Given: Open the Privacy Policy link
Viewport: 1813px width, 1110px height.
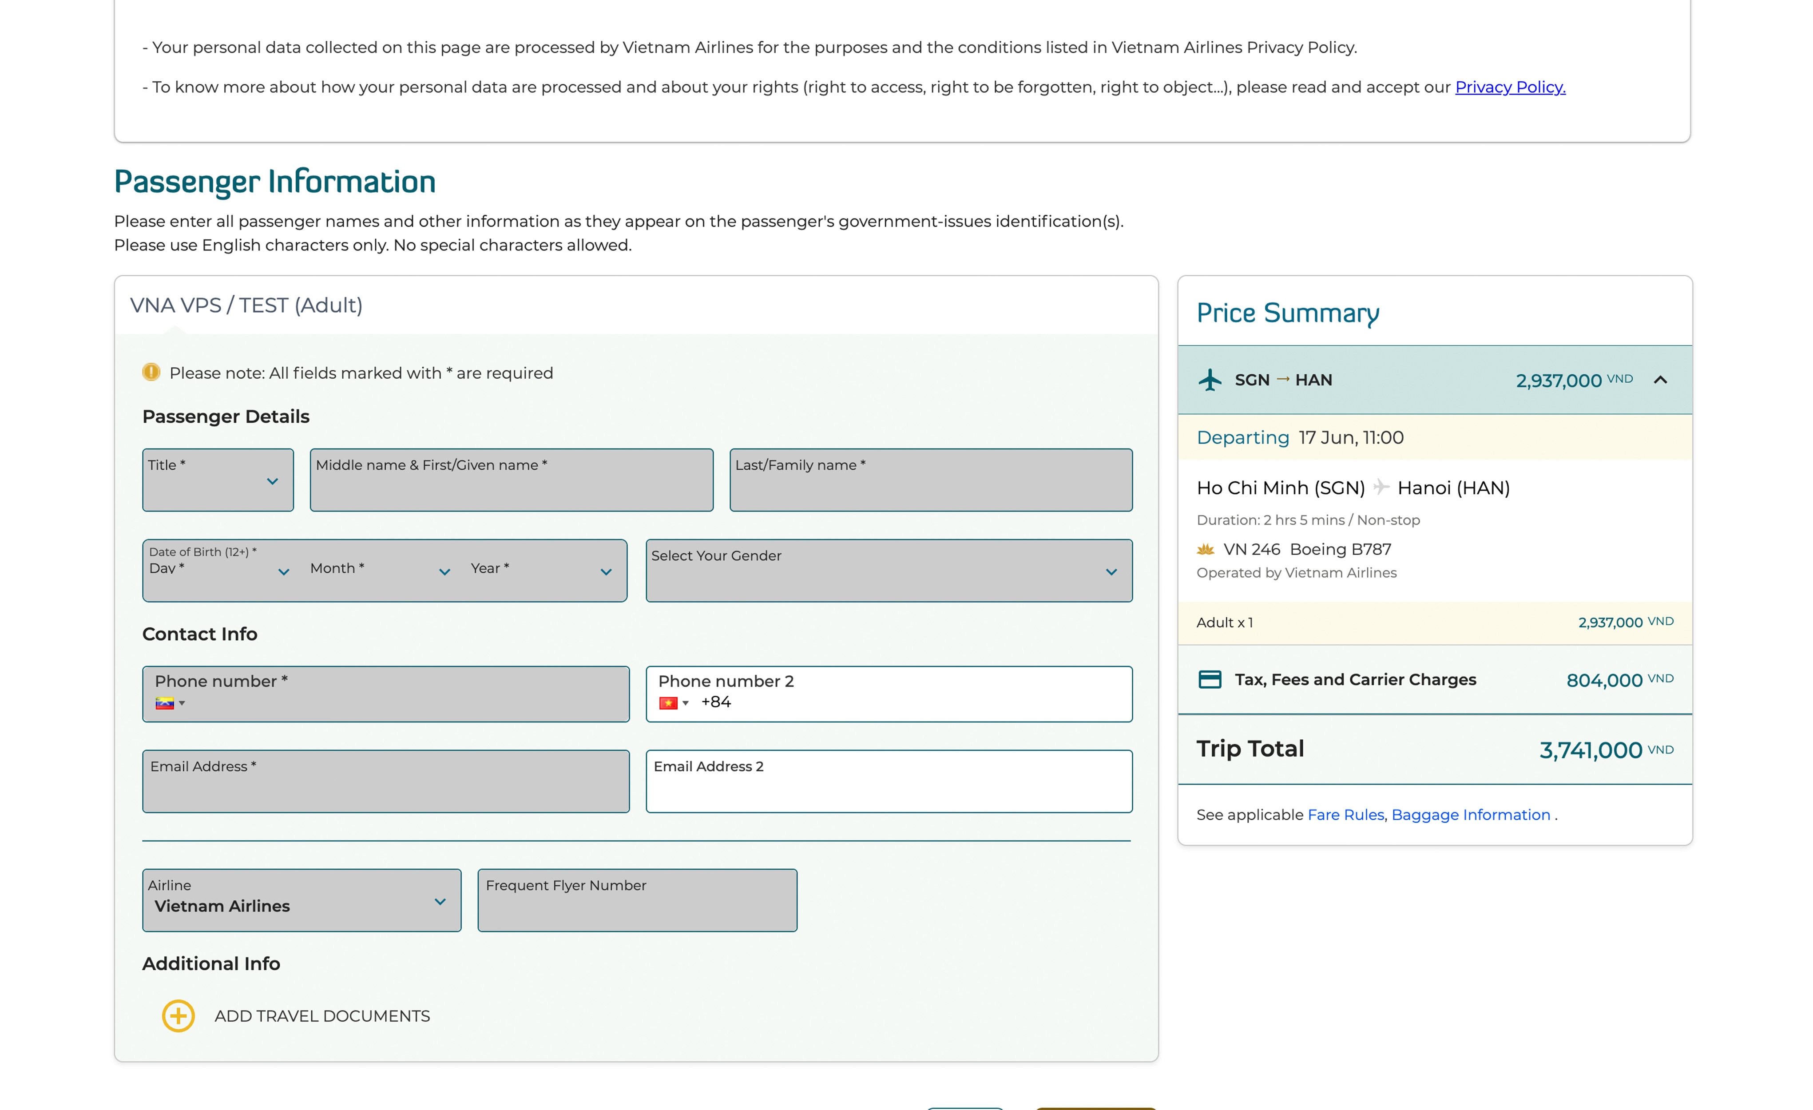Looking at the screenshot, I should [1510, 87].
